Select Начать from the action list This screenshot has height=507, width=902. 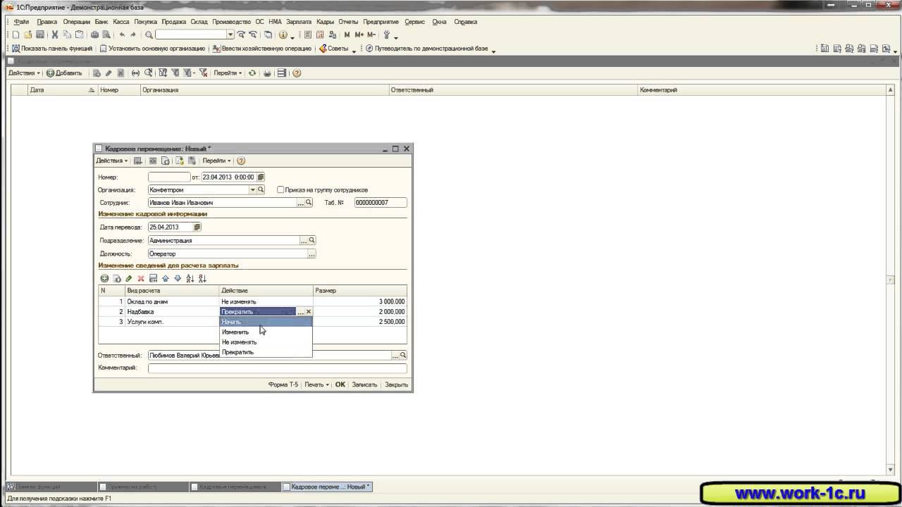click(266, 322)
